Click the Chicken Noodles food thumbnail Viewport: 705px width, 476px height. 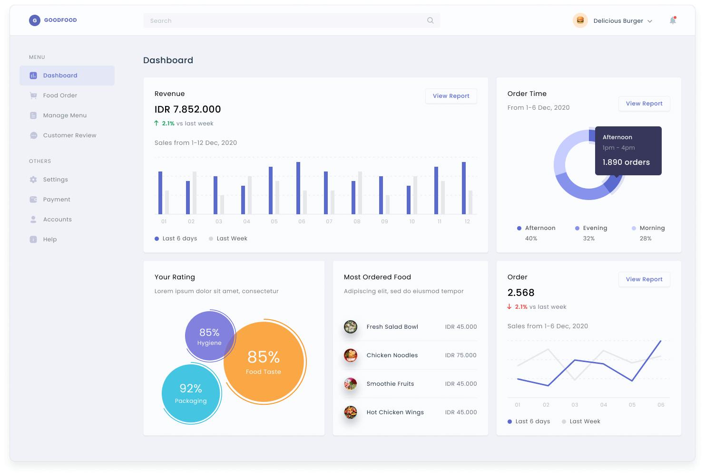click(351, 355)
